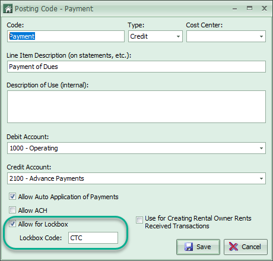
Task: Maximize the Posting Code window
Action: pyautogui.click(x=249, y=8)
